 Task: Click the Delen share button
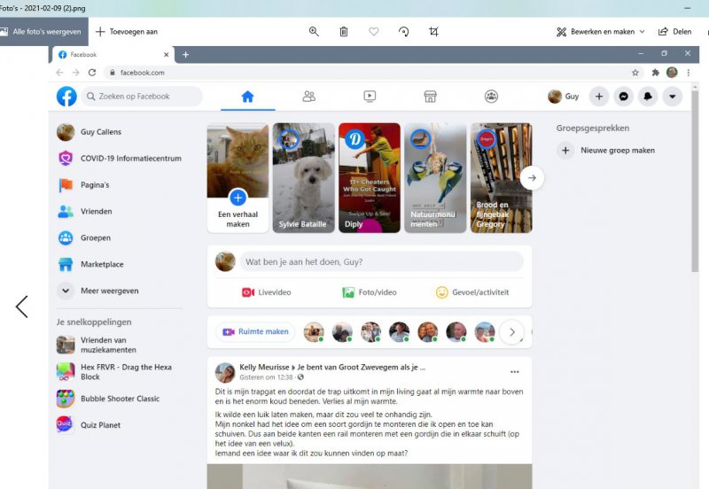tap(674, 32)
